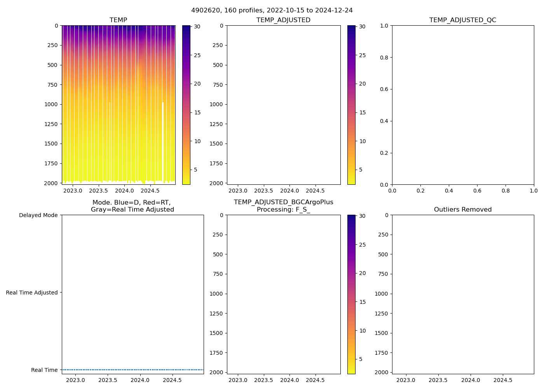Screen dimensions: 544x389
Task: Click the colorbar next to the TEMP_ADJUSTED plot
Action: click(351, 105)
